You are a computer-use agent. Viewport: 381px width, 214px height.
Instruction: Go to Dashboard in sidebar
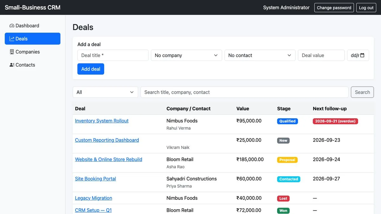pyautogui.click(x=32, y=26)
